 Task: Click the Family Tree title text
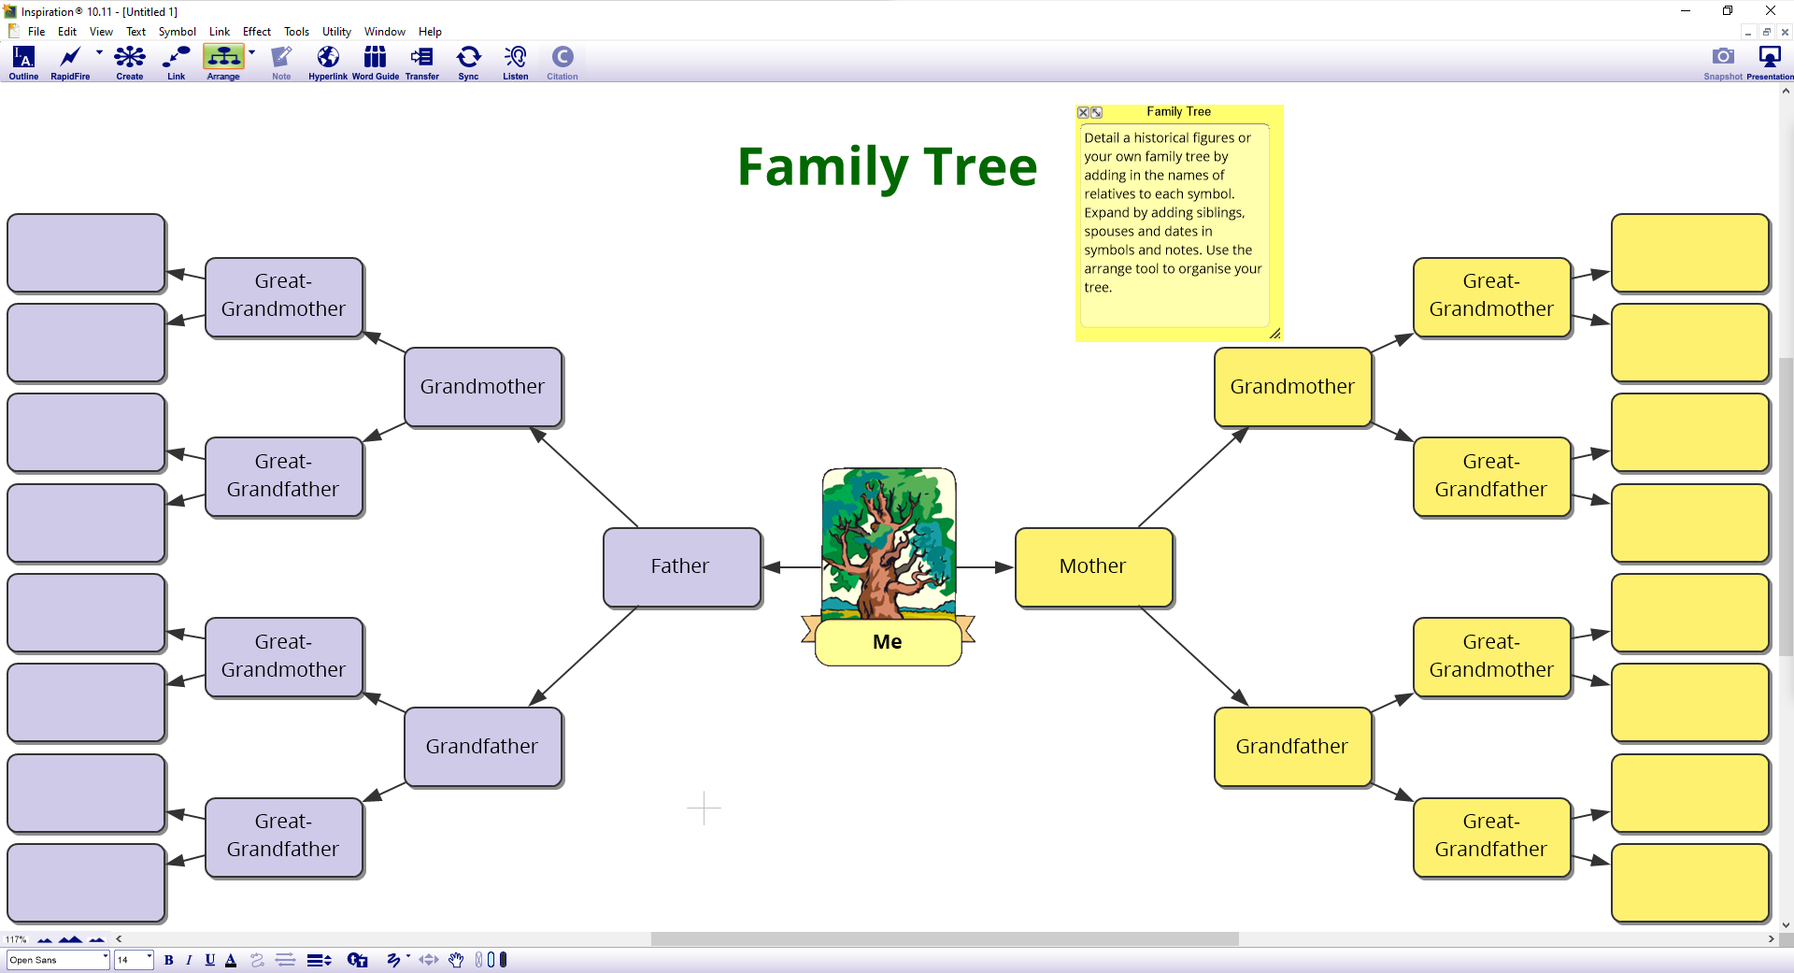[x=888, y=167]
